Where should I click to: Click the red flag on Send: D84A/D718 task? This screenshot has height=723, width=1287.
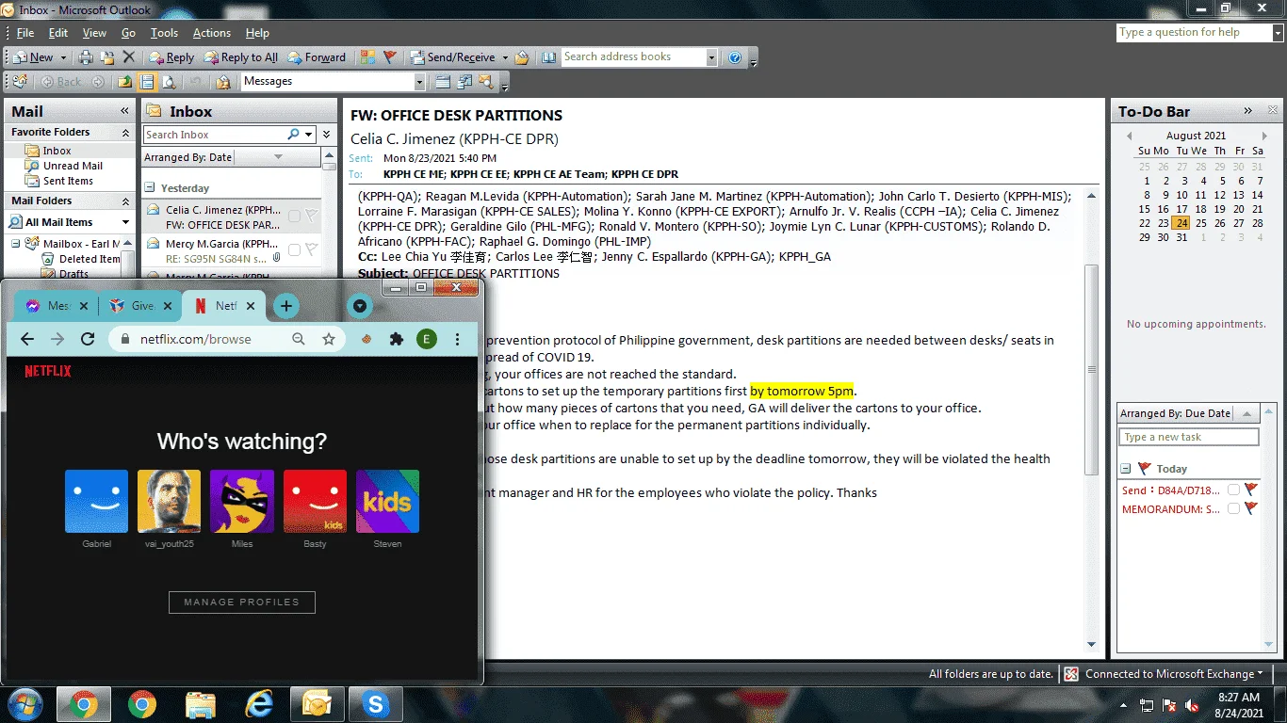(1251, 490)
